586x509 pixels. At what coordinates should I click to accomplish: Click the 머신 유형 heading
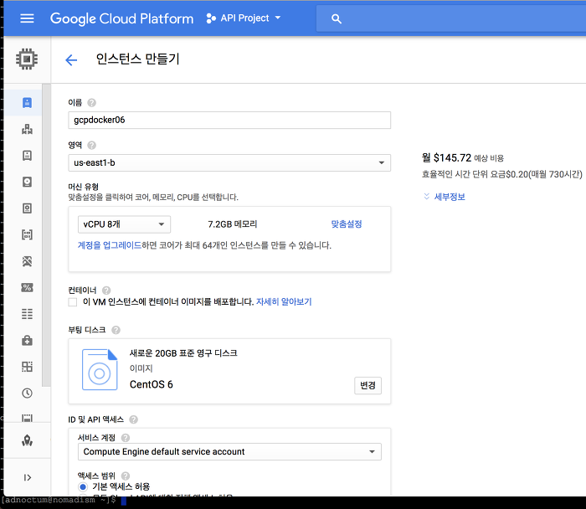(x=84, y=187)
